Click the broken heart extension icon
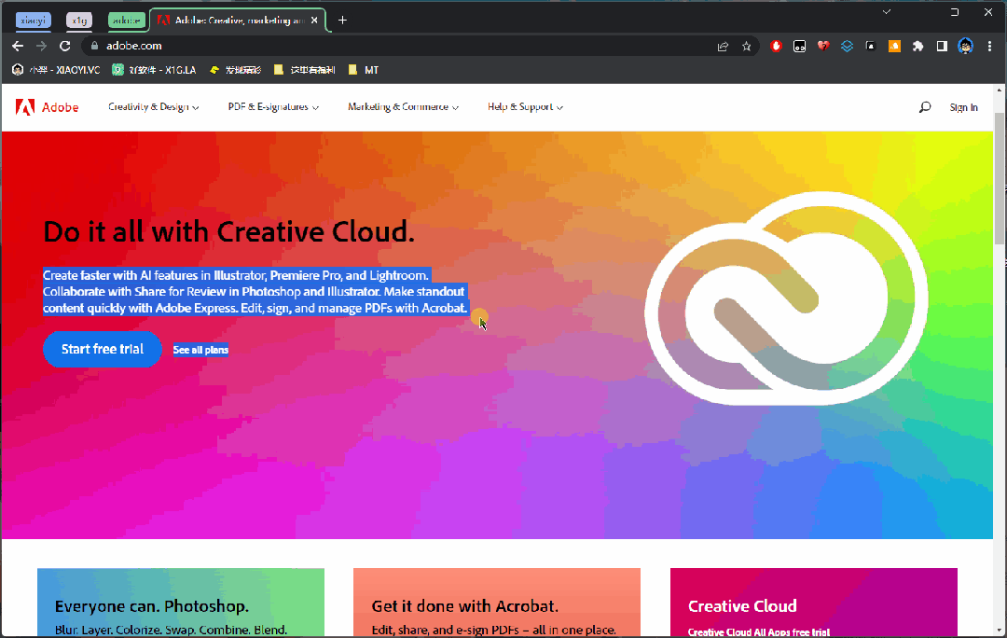 coord(823,46)
